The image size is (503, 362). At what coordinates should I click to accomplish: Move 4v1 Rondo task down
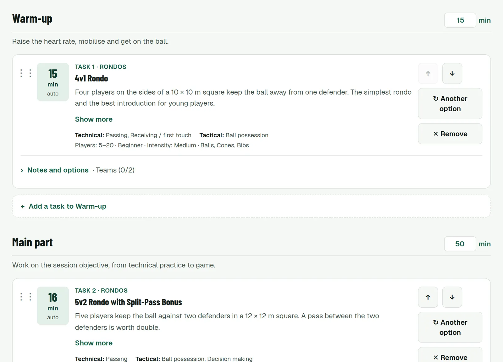tap(452, 74)
